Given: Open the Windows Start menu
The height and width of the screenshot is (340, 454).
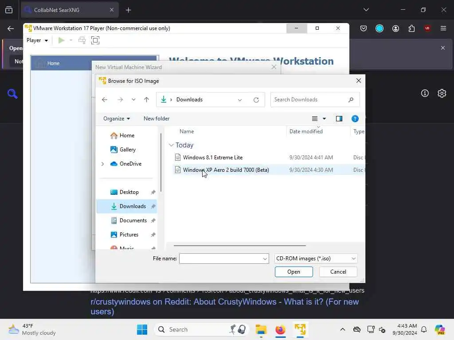Looking at the screenshot, I should pyautogui.click(x=142, y=329).
